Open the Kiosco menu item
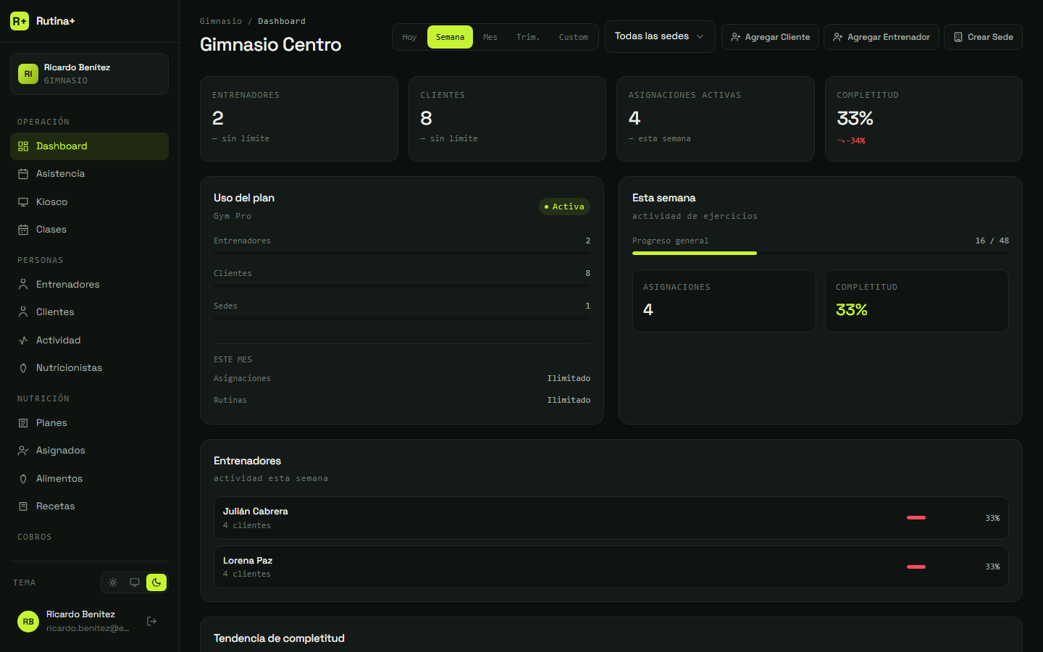 point(89,202)
